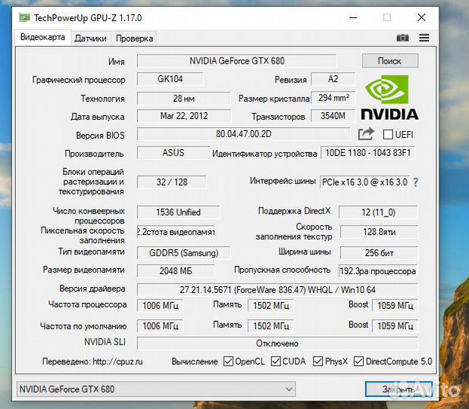Click the revision A2 field
469x409 pixels.
tap(333, 80)
